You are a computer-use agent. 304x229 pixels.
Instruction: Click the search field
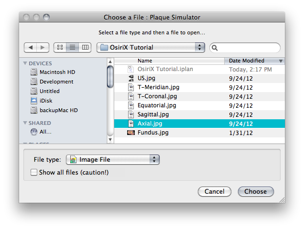coord(245,48)
